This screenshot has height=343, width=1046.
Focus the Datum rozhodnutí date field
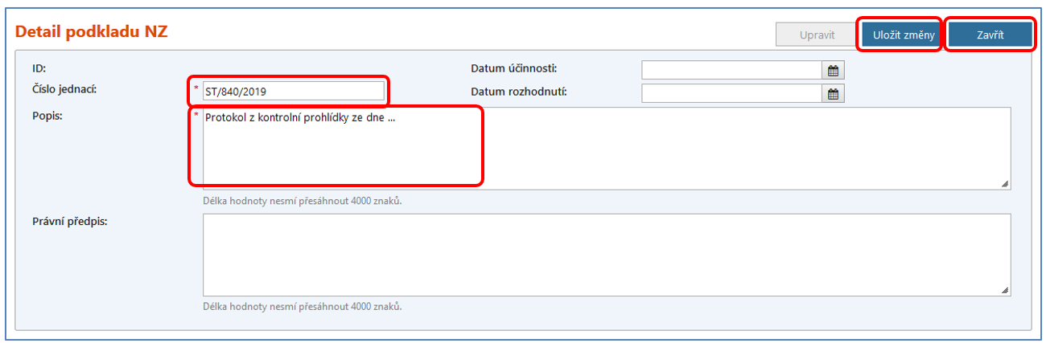[732, 94]
